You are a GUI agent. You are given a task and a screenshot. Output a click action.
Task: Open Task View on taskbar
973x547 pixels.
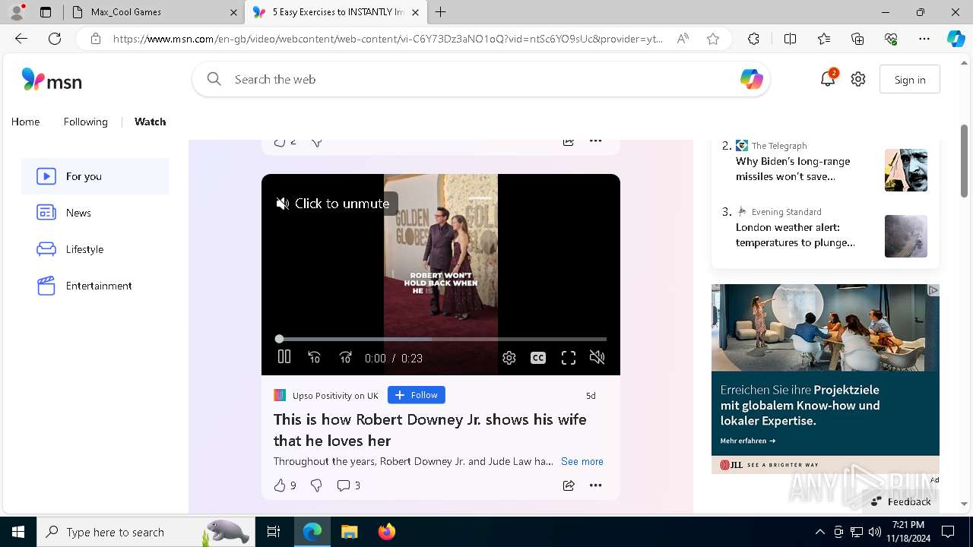[274, 532]
